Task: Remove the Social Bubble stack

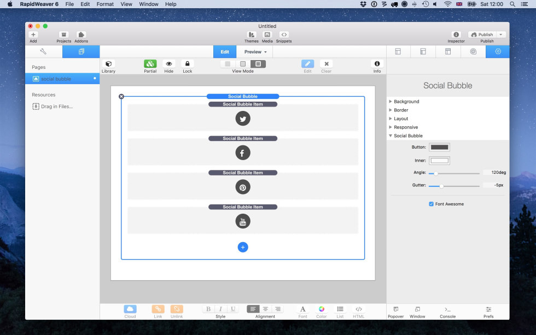Action: (121, 97)
